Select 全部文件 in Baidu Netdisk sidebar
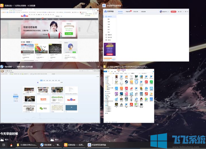The height and width of the screenshot is (149, 206). click(x=110, y=16)
